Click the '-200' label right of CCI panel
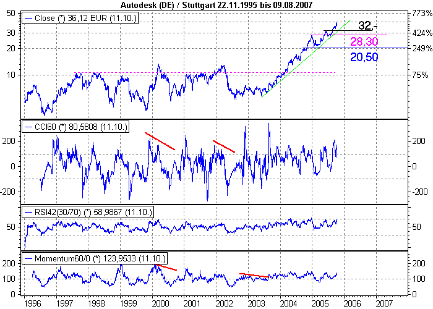 (x=419, y=192)
